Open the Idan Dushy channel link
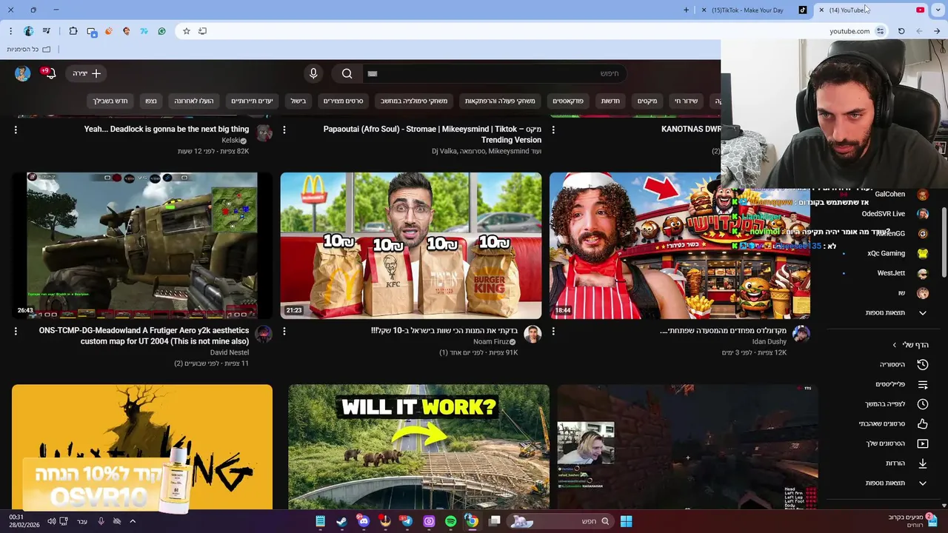The image size is (948, 533). coord(769,341)
